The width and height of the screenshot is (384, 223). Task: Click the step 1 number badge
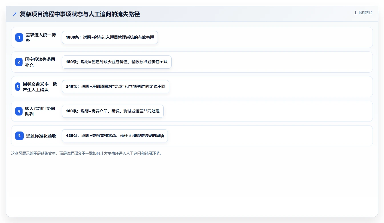pos(19,37)
